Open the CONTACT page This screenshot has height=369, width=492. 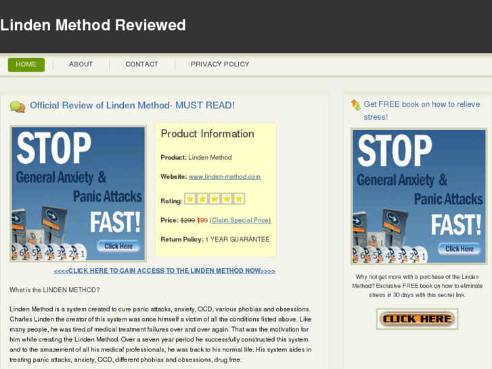click(142, 64)
